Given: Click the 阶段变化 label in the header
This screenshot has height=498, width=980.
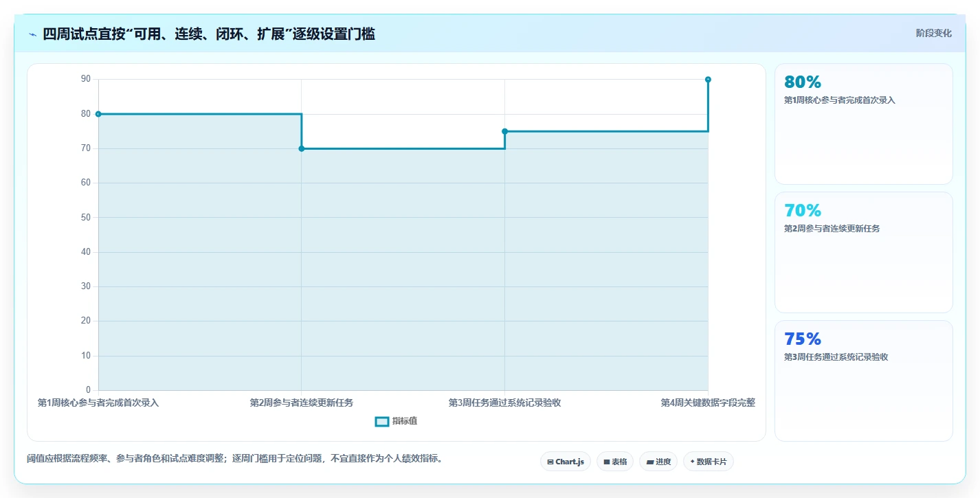Looking at the screenshot, I should 934,33.
